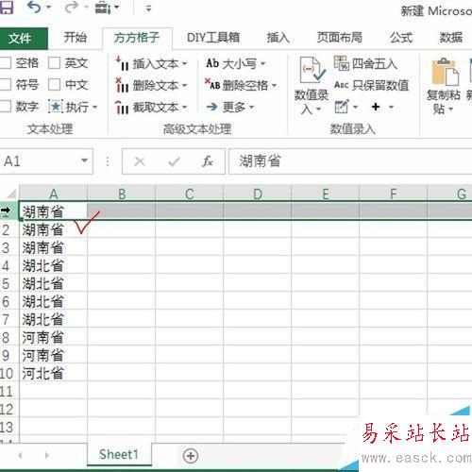
Task: Click cell A8 containing 河南省
Action: tap(53, 338)
